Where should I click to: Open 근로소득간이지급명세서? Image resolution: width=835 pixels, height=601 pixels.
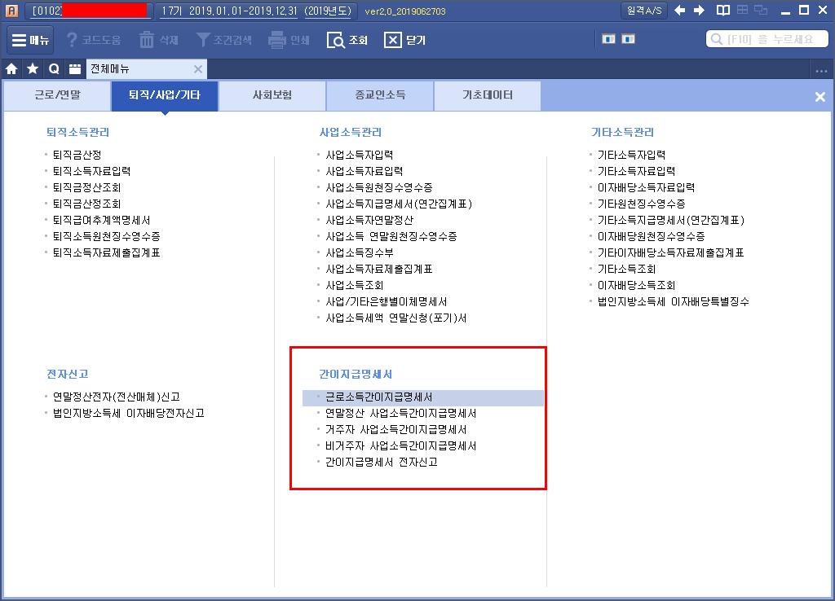point(423,397)
